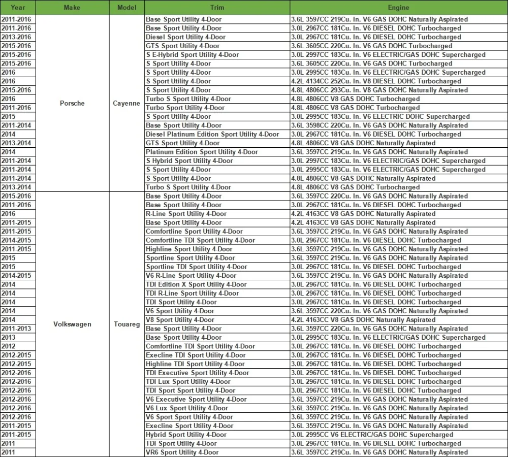
Task: Click 'V6 Sport Sport Utility 4-Door' cell
Action: tap(217, 417)
